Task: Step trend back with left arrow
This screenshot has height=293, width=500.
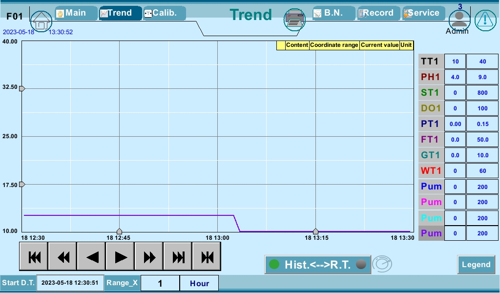Action: tap(91, 256)
